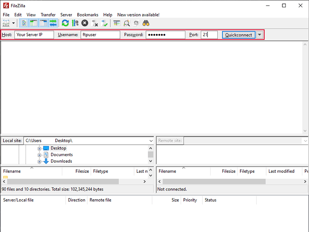Click into the Port field
The width and height of the screenshot is (309, 232).
coord(209,35)
